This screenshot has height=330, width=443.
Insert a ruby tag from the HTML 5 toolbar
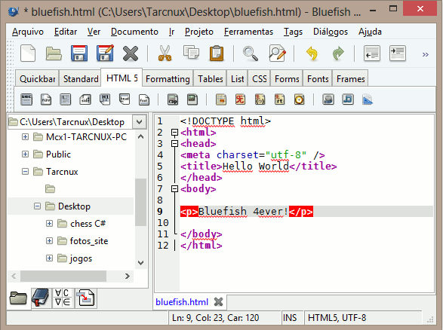click(x=241, y=99)
